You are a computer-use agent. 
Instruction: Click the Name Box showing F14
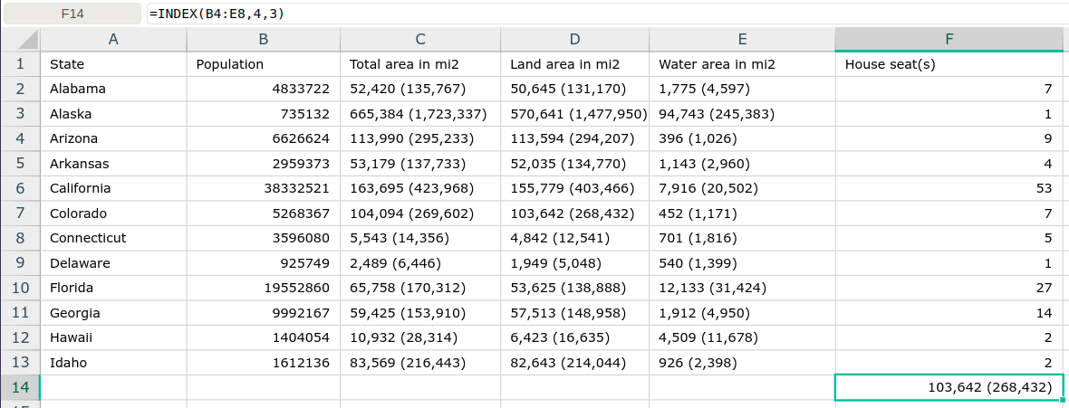(72, 13)
